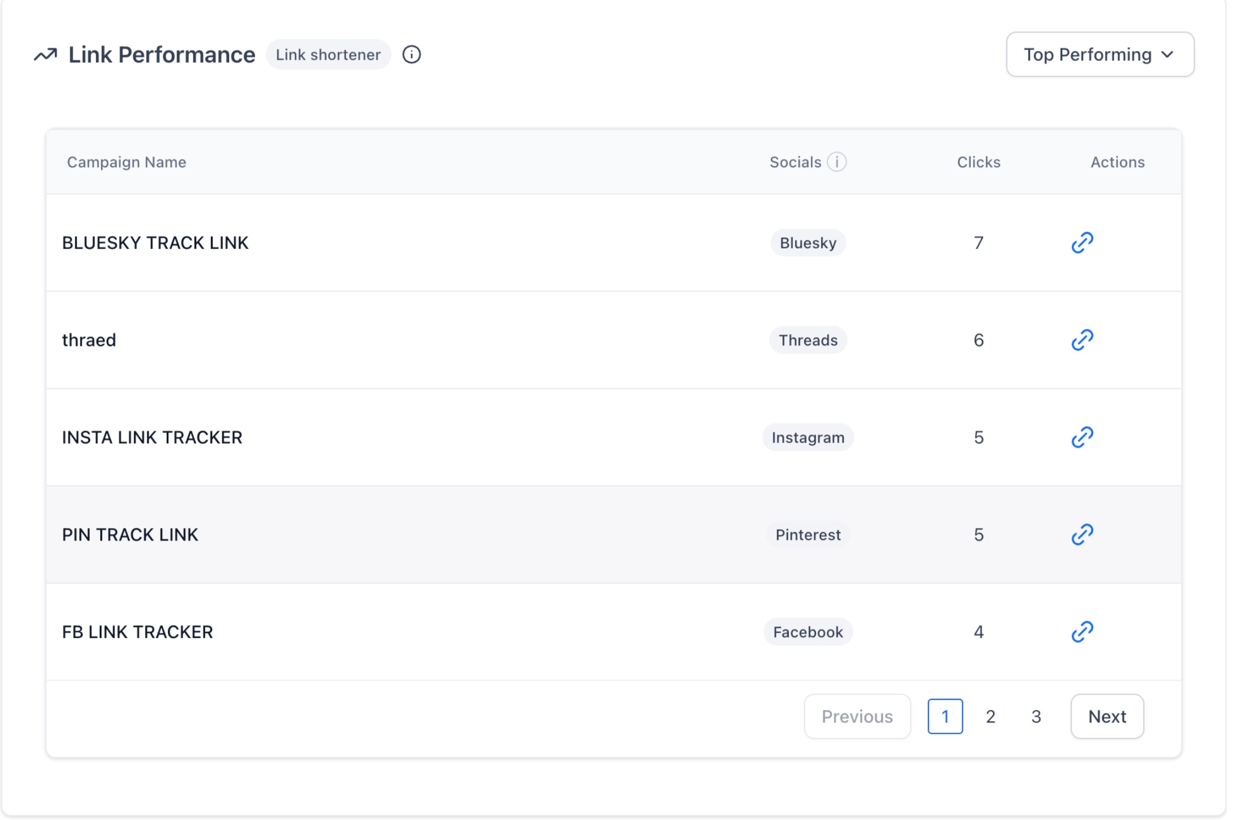This screenshot has height=820, width=1235.
Task: Click info icon beside Link shortener badge
Action: (x=412, y=55)
